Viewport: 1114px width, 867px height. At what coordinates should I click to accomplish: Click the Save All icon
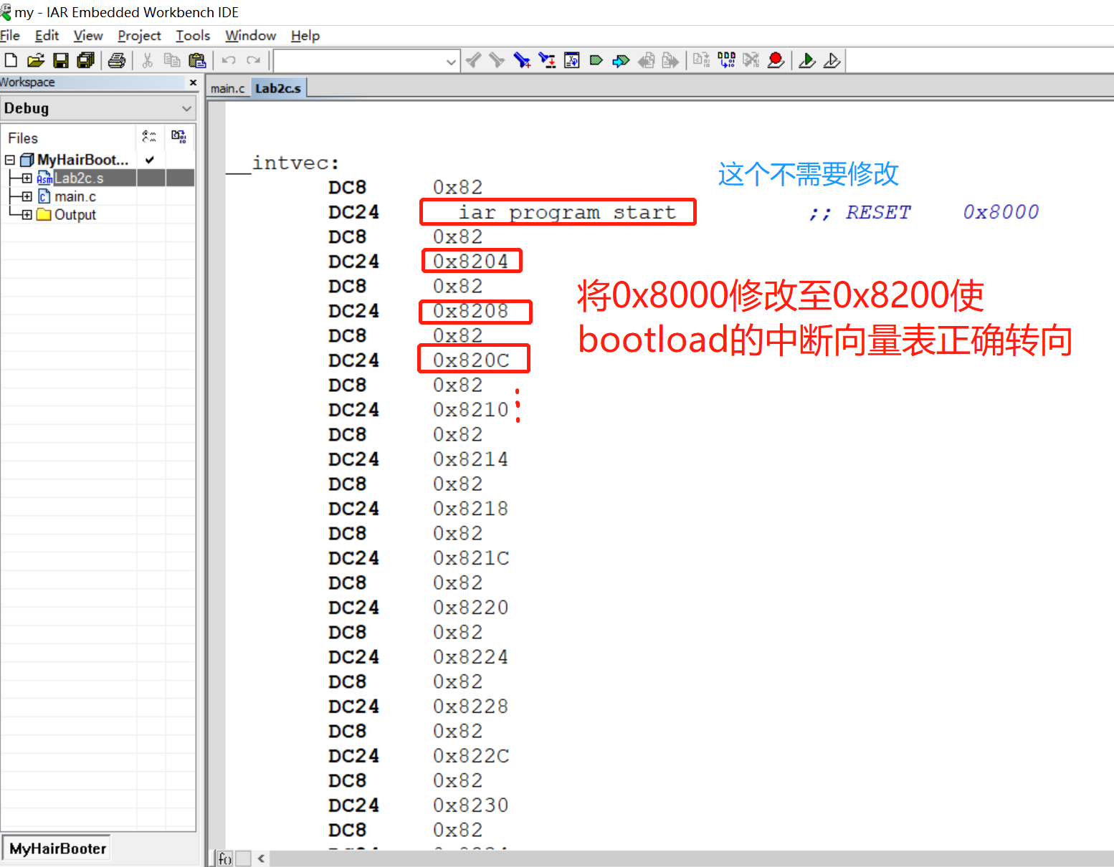coord(86,60)
